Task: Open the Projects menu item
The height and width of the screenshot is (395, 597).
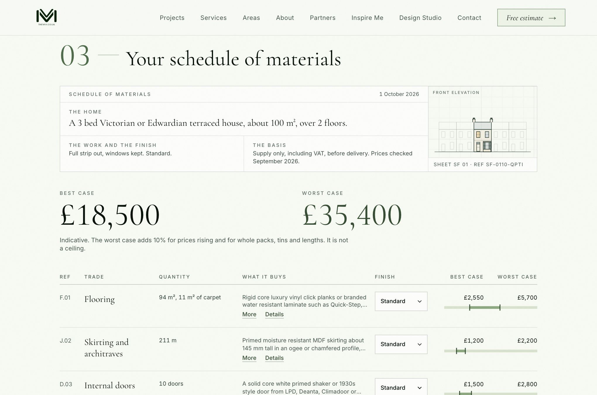Action: click(x=172, y=18)
